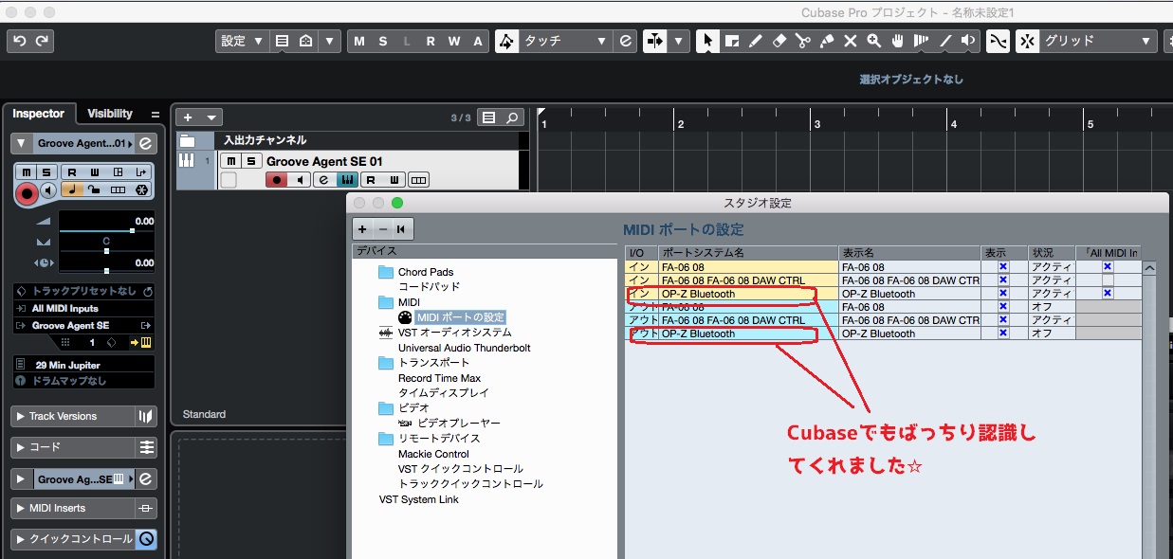Deactivate all Mute states with toolbar M
The height and width of the screenshot is (559, 1173).
click(x=359, y=41)
